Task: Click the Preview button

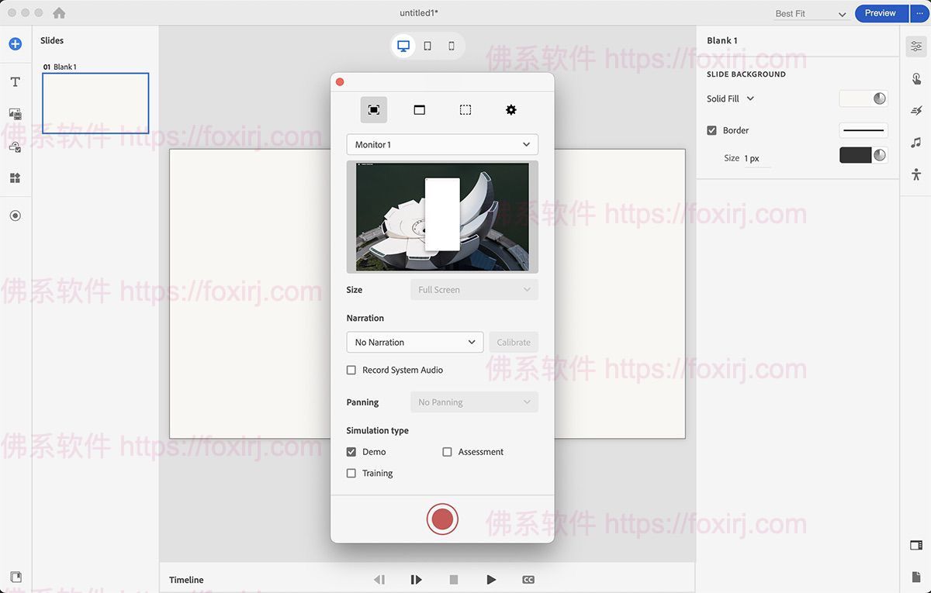Action: pyautogui.click(x=880, y=12)
